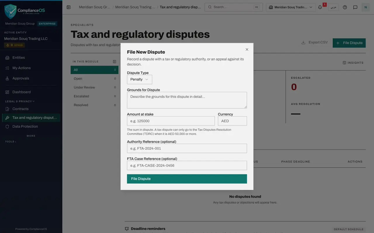Viewport: 374px width, 233px height.
Task: Click the top bar Search field
Action: (x=233, y=7)
